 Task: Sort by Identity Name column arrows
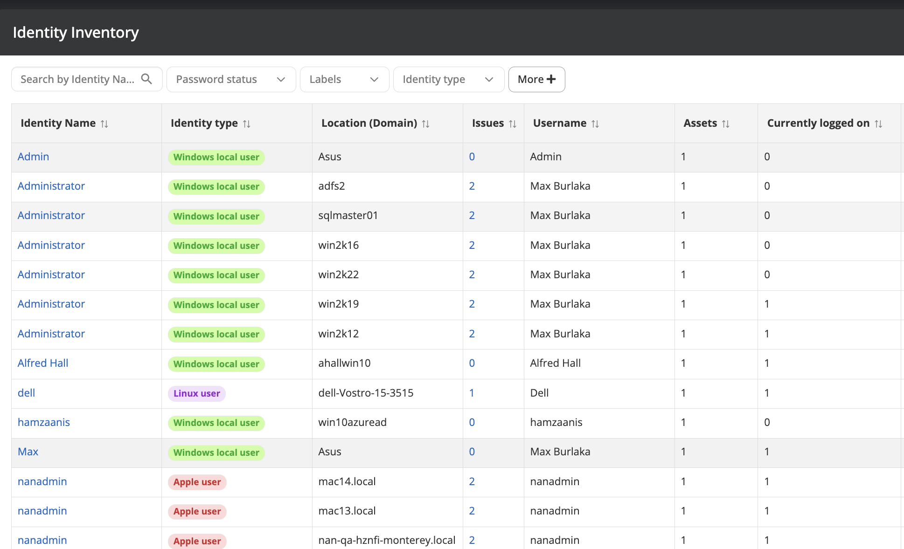[104, 124]
